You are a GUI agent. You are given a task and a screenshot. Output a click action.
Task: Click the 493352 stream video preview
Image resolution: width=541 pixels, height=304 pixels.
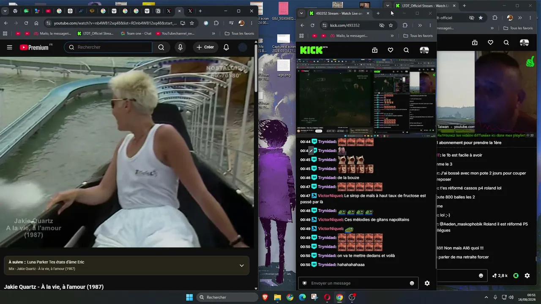366,98
